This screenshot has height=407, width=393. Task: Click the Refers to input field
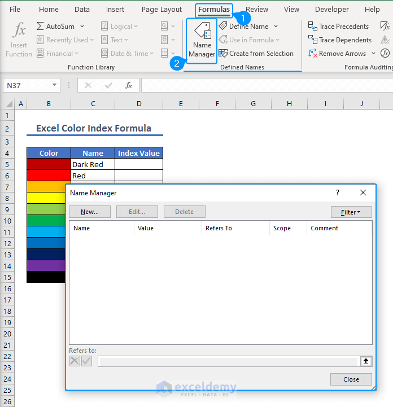point(229,361)
